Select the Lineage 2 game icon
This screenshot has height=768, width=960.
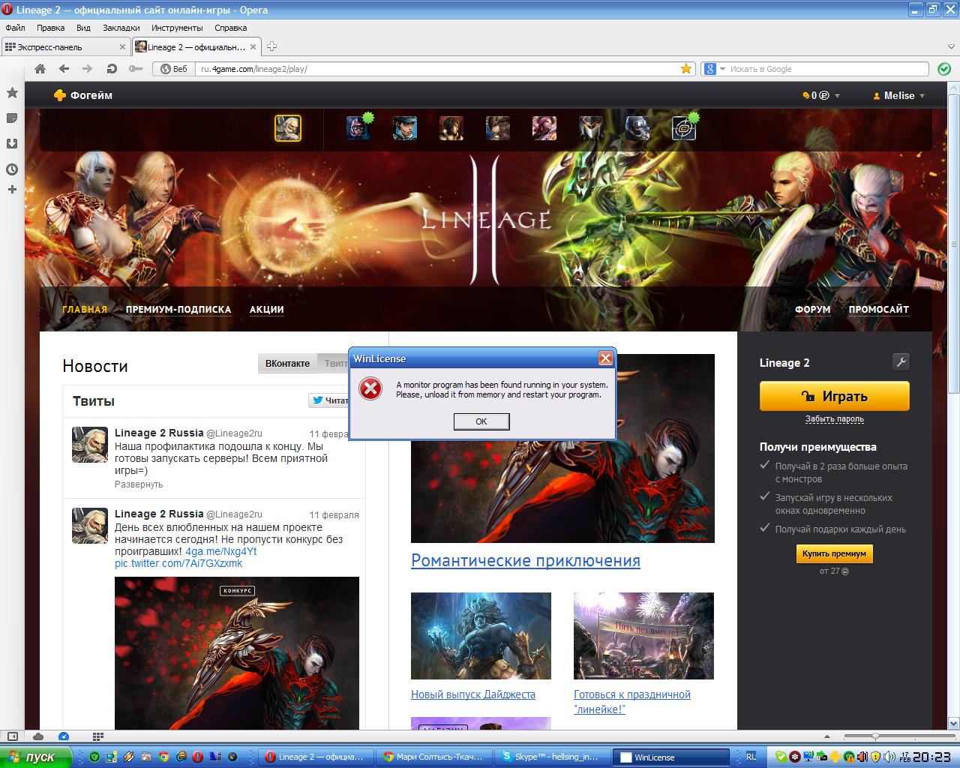pyautogui.click(x=288, y=128)
